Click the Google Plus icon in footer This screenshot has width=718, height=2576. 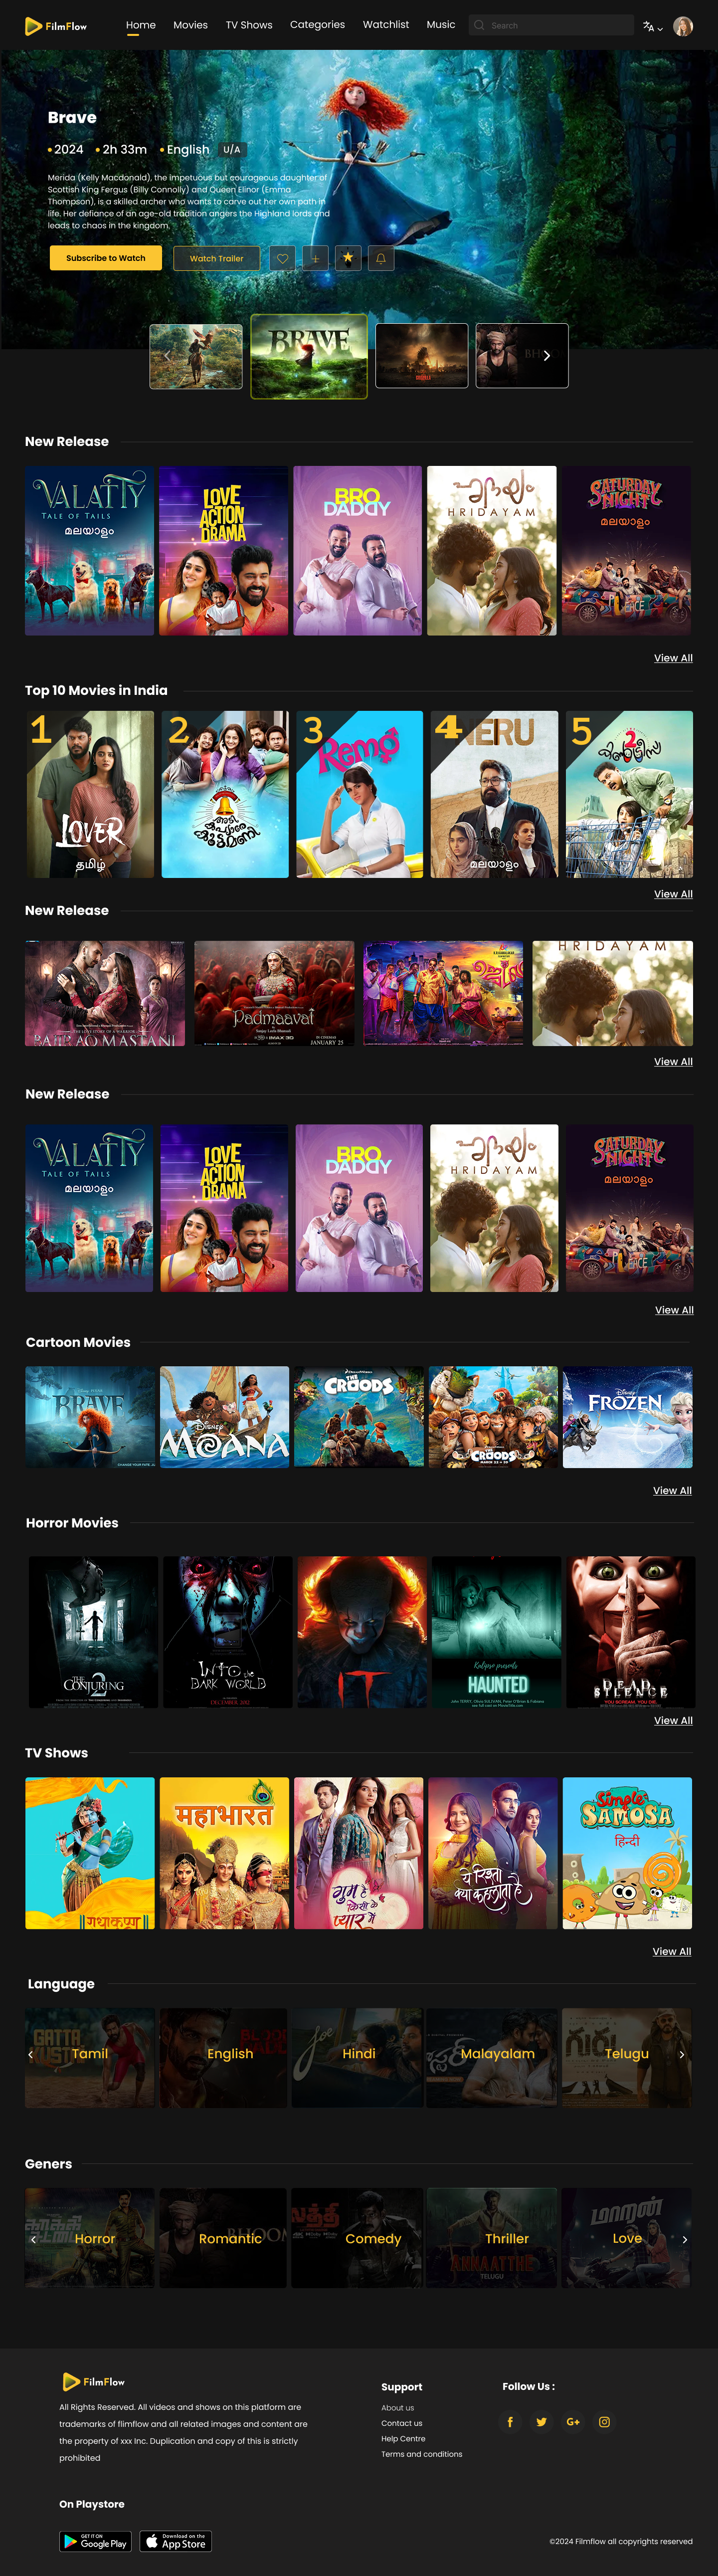(573, 2421)
